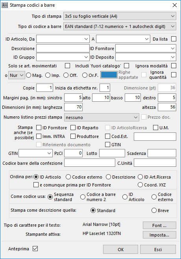Click the Descrizione text field
The height and width of the screenshot is (259, 181).
tap(63, 48)
